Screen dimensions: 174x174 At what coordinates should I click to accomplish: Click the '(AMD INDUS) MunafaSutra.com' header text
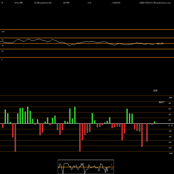pyautogui.click(x=155, y=3)
